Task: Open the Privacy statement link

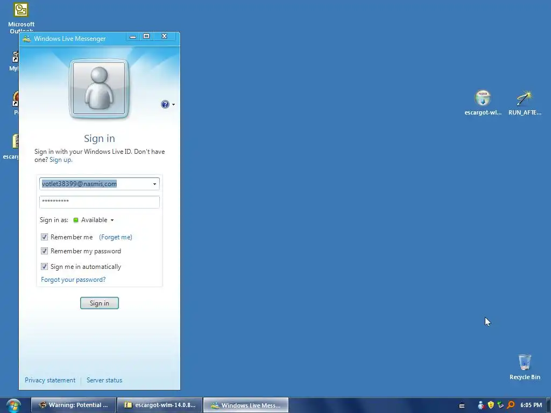Action: pos(50,380)
